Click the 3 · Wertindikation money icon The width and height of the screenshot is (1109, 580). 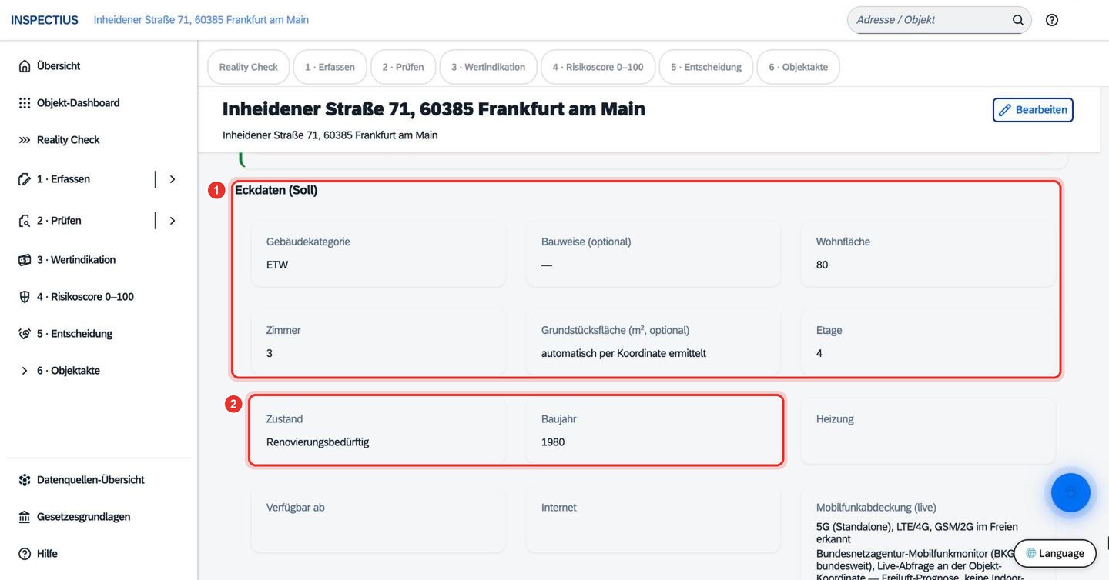pos(25,260)
